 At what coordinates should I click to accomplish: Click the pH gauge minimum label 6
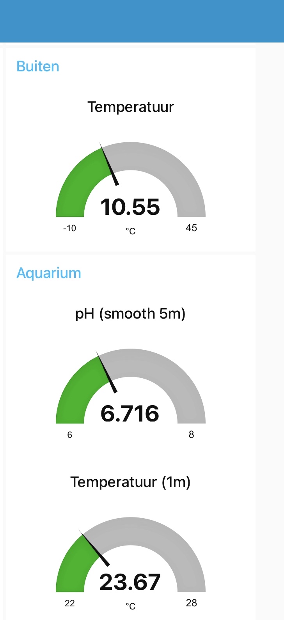70,435
